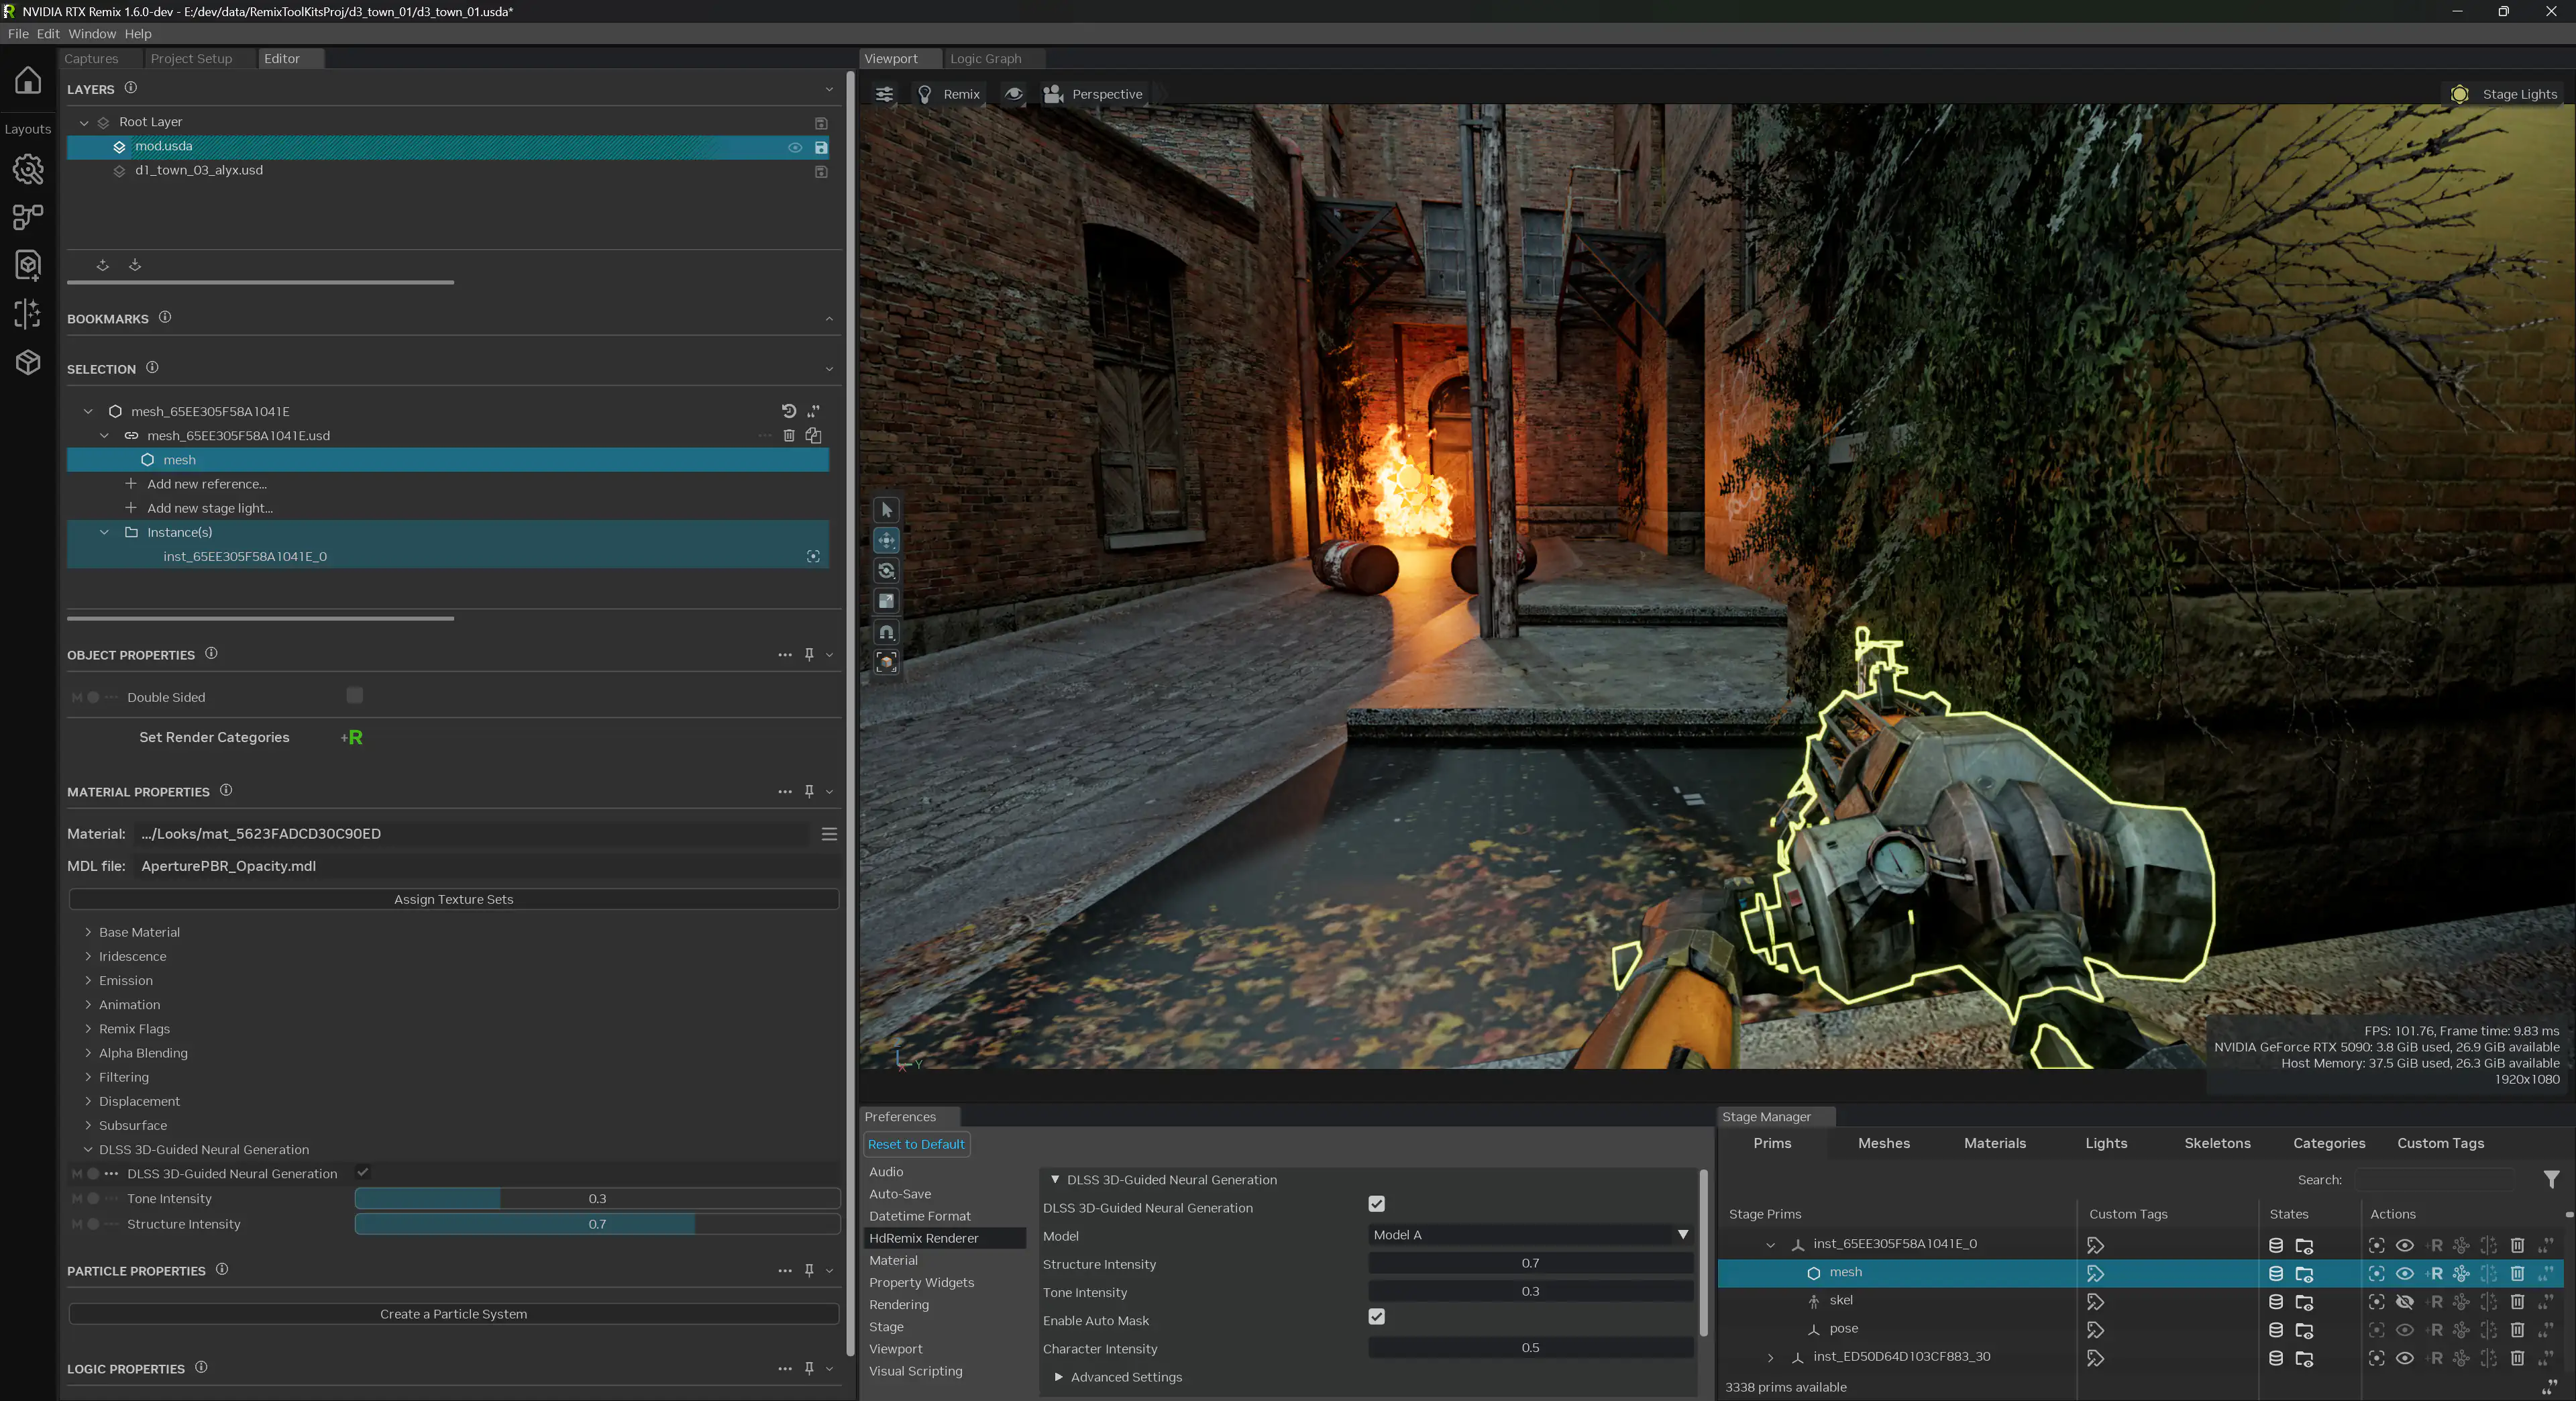Click the green +R render categories icon
Viewport: 2576px width, 1401px height.
pos(352,737)
